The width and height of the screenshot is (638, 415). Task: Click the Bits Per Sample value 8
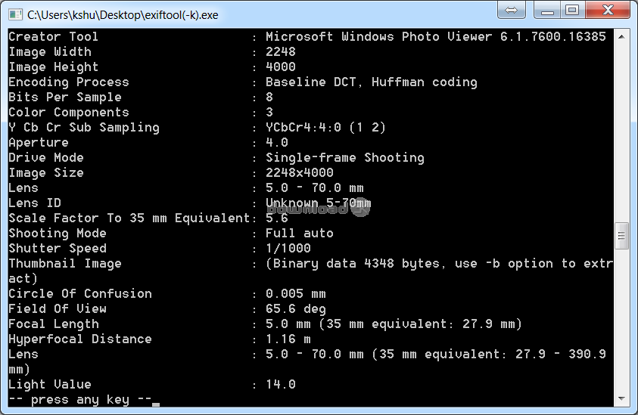269,98
